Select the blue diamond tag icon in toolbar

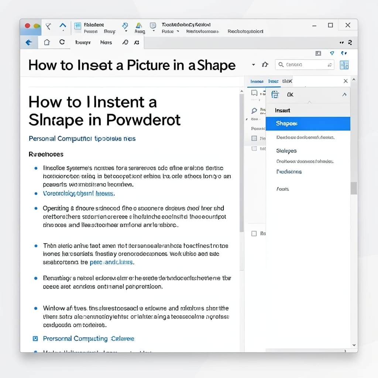click(125, 25)
